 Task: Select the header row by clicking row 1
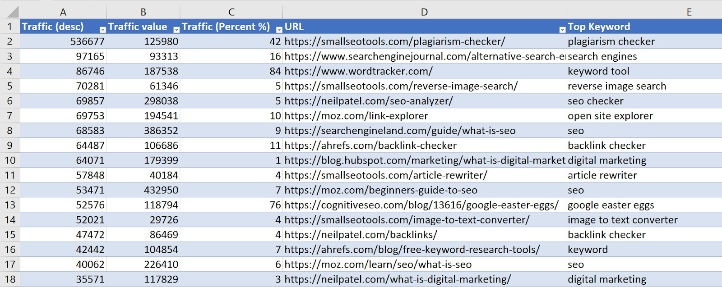click(x=11, y=27)
